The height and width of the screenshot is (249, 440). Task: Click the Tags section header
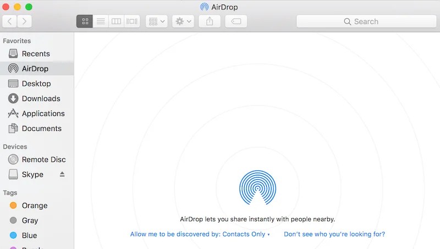coord(10,193)
